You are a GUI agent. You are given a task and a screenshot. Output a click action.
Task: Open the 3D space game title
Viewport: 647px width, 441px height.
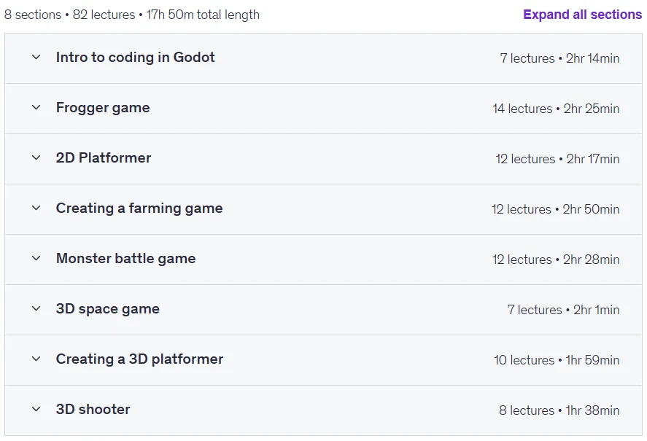point(108,309)
